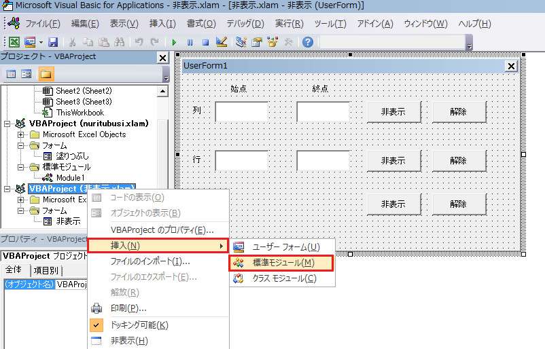Switch to the 項目別 properties tab
Screen dimensions: 545x349
click(x=46, y=270)
